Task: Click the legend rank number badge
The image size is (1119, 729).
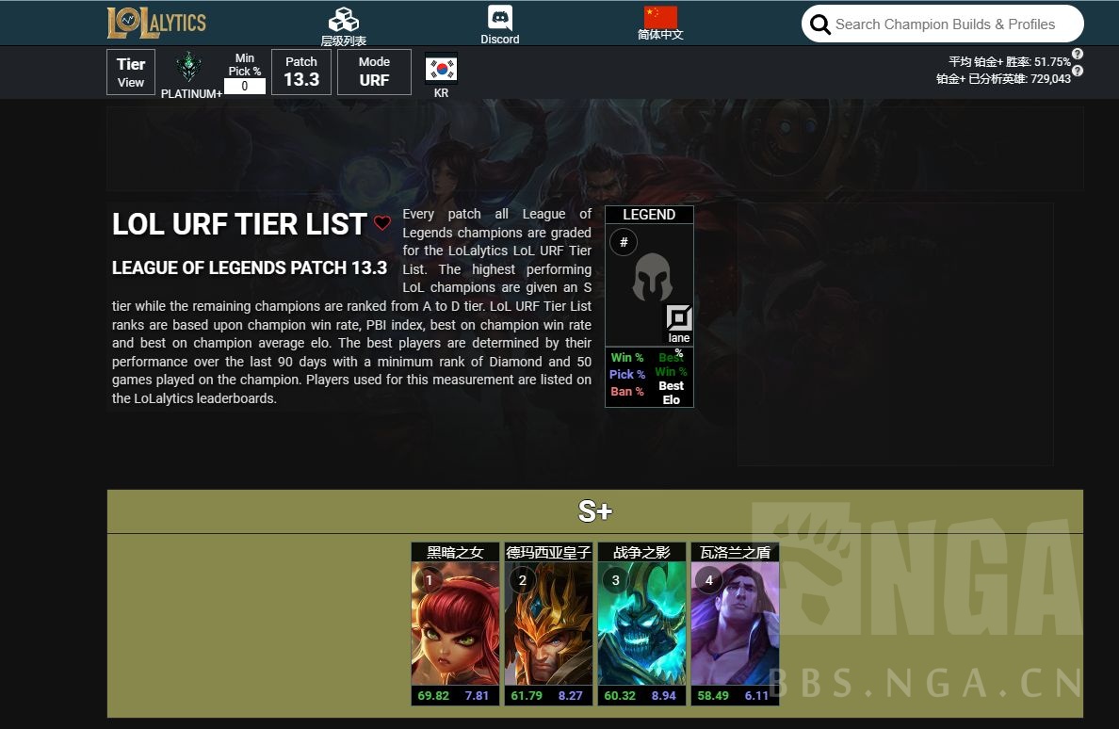Action: [x=624, y=242]
